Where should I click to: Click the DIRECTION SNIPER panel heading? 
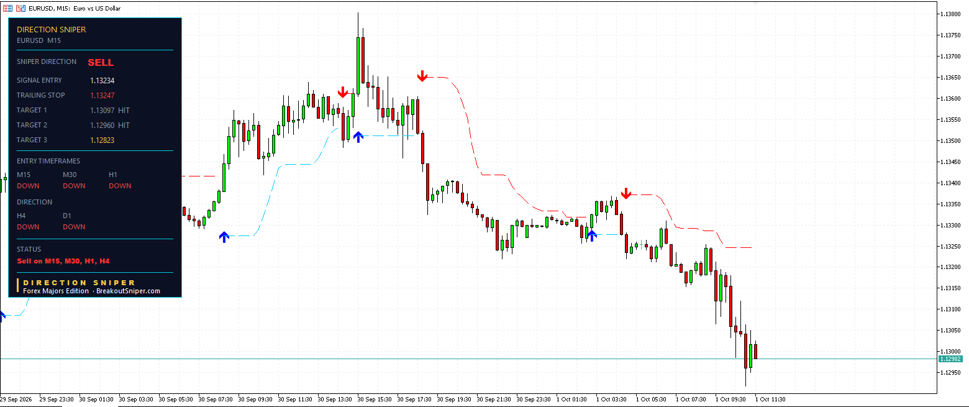[52, 29]
